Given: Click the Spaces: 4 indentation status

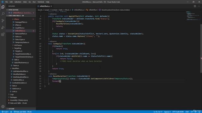Looking at the screenshot, I should click(x=167, y=112).
